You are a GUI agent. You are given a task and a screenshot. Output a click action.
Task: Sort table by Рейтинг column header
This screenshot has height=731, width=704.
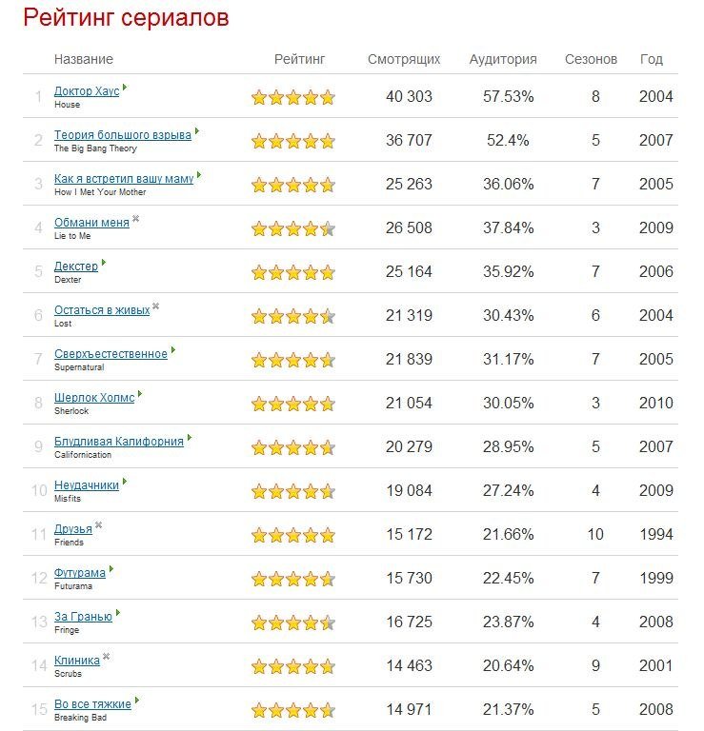tap(299, 59)
